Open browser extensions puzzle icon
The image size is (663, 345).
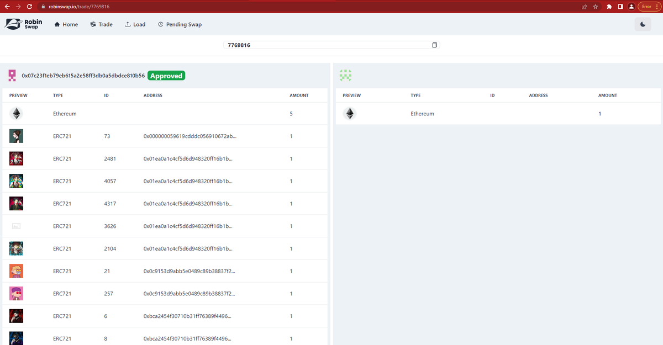(609, 7)
